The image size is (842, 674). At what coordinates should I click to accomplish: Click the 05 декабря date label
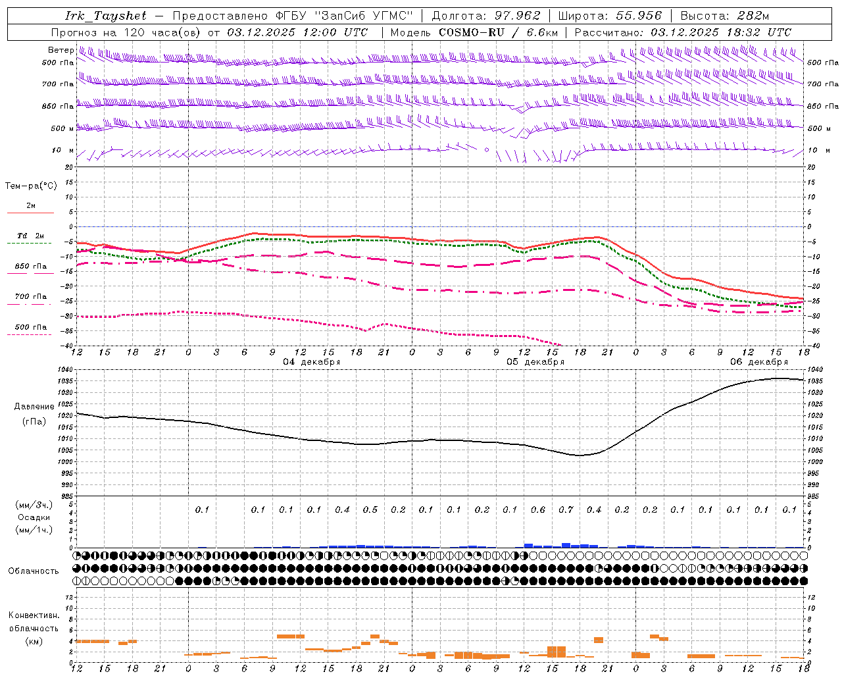535,362
